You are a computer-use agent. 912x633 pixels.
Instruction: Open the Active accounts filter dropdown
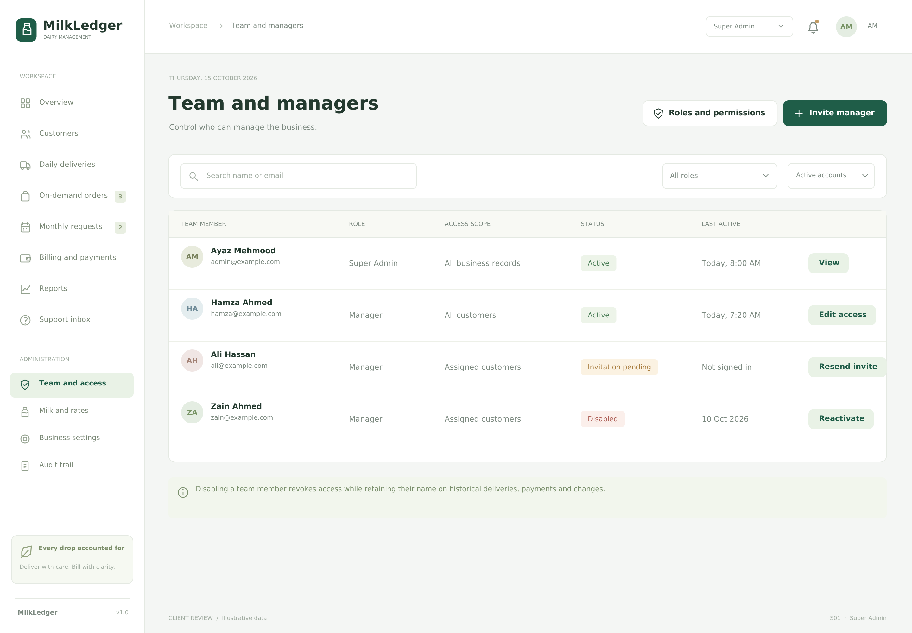tap(831, 176)
